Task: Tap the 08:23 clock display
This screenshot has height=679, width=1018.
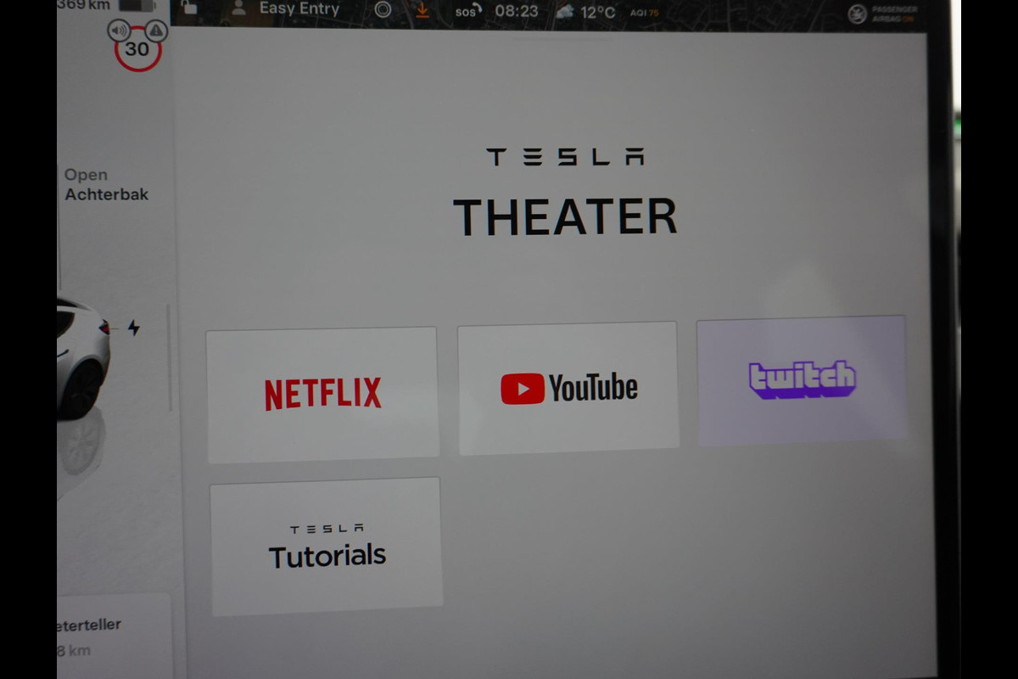Action: coord(517,12)
